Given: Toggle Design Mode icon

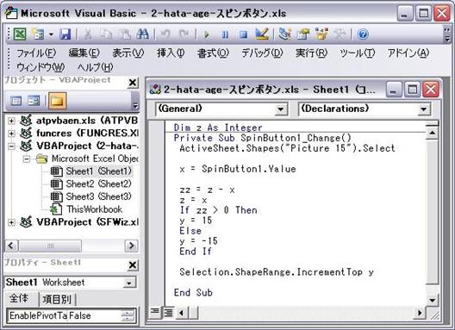Looking at the screenshot, I should [262, 34].
